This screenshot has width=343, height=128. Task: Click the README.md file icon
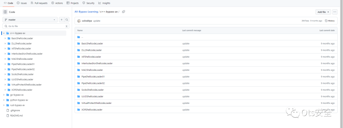[8, 116]
